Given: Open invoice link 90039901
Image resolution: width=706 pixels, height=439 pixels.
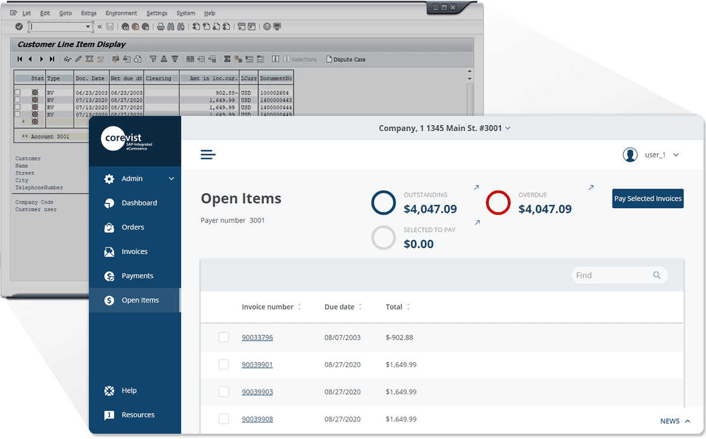Looking at the screenshot, I should [x=257, y=365].
